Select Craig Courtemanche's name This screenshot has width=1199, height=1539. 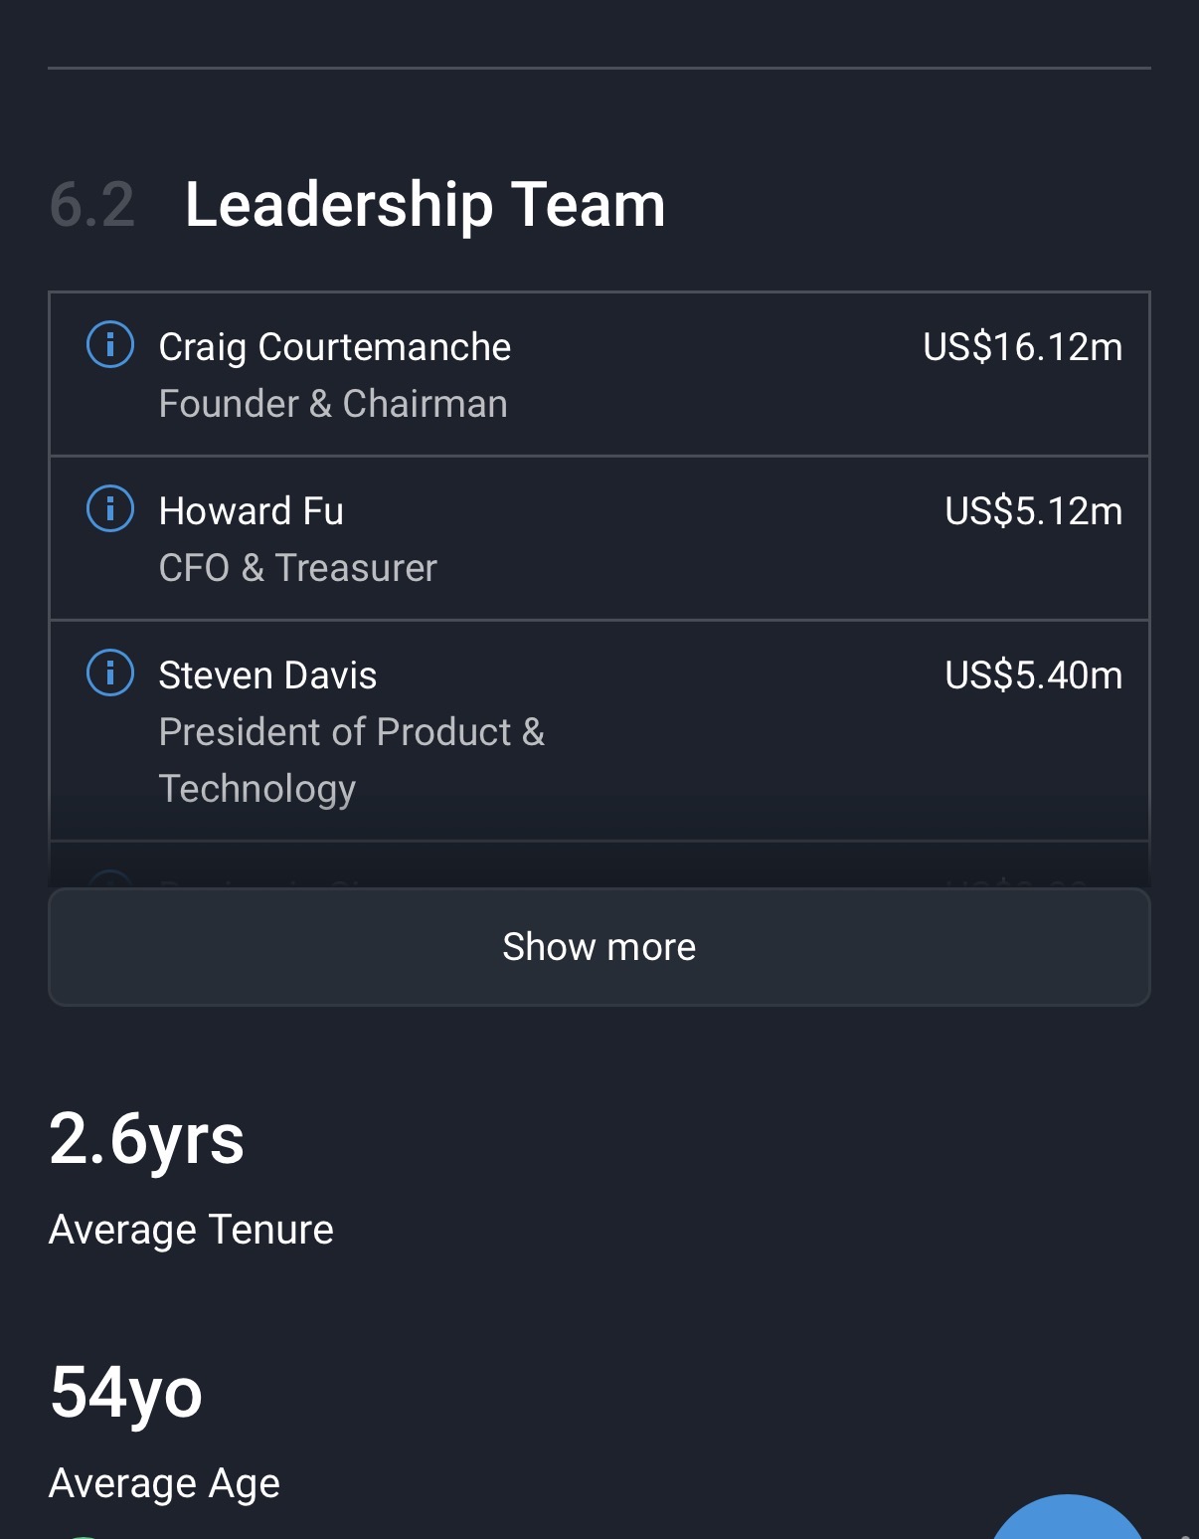[334, 347]
